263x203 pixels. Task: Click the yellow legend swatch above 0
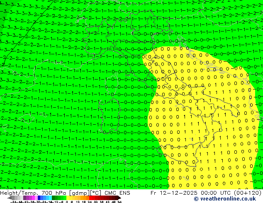68,198
